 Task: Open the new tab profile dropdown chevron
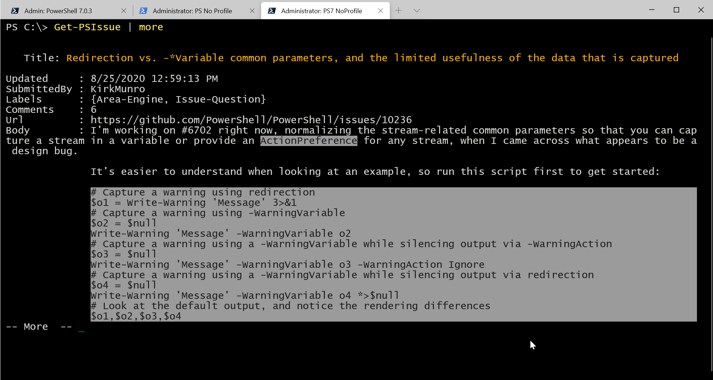point(417,10)
